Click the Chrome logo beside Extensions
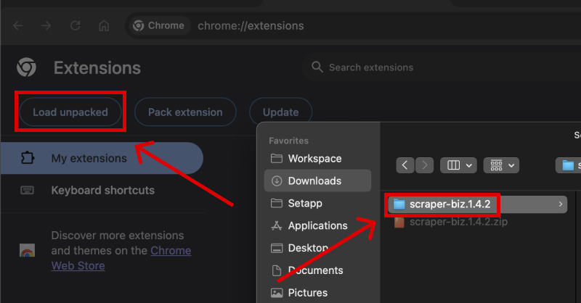581x303 pixels. pyautogui.click(x=27, y=67)
